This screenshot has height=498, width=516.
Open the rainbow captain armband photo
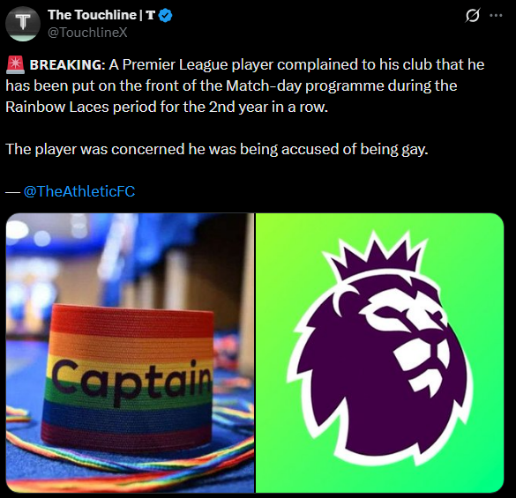click(x=130, y=353)
